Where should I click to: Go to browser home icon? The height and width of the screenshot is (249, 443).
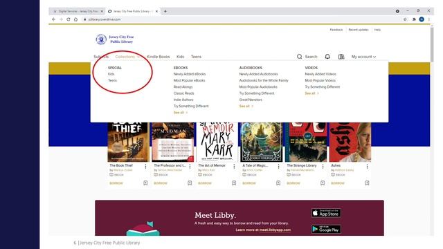[x=75, y=19]
